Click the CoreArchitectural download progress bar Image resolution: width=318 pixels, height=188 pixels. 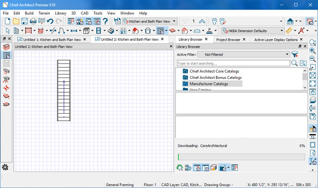(x=241, y=157)
